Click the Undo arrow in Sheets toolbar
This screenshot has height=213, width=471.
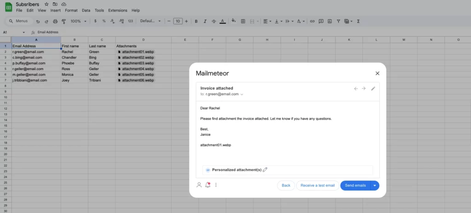(38, 21)
